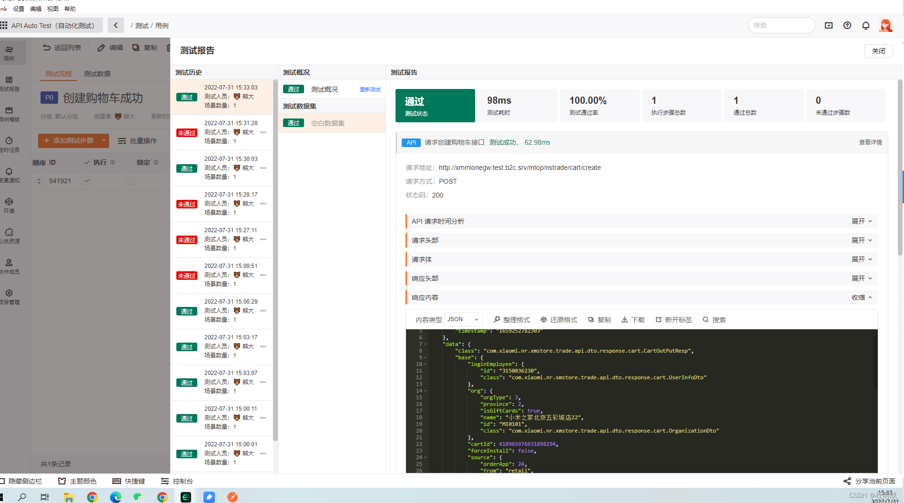This screenshot has width=904, height=503.
Task: Click the back arrow navigation button
Action: [x=116, y=26]
